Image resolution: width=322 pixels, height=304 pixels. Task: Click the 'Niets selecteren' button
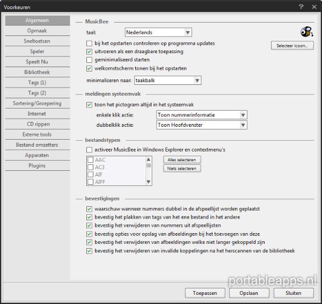[x=182, y=169]
